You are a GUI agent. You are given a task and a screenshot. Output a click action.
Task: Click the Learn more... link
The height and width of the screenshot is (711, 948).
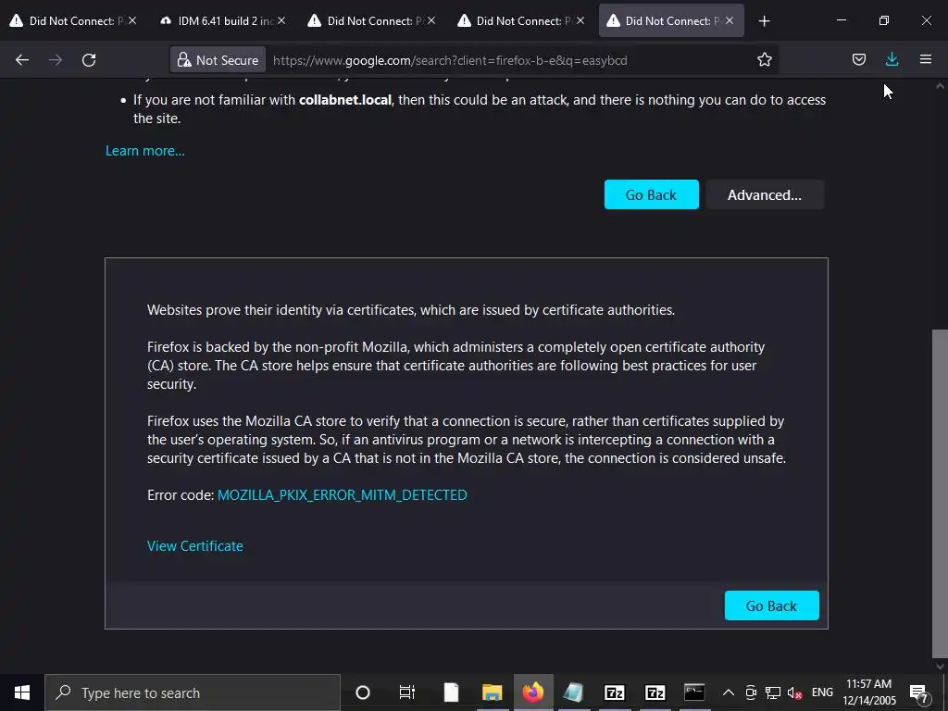tap(145, 151)
